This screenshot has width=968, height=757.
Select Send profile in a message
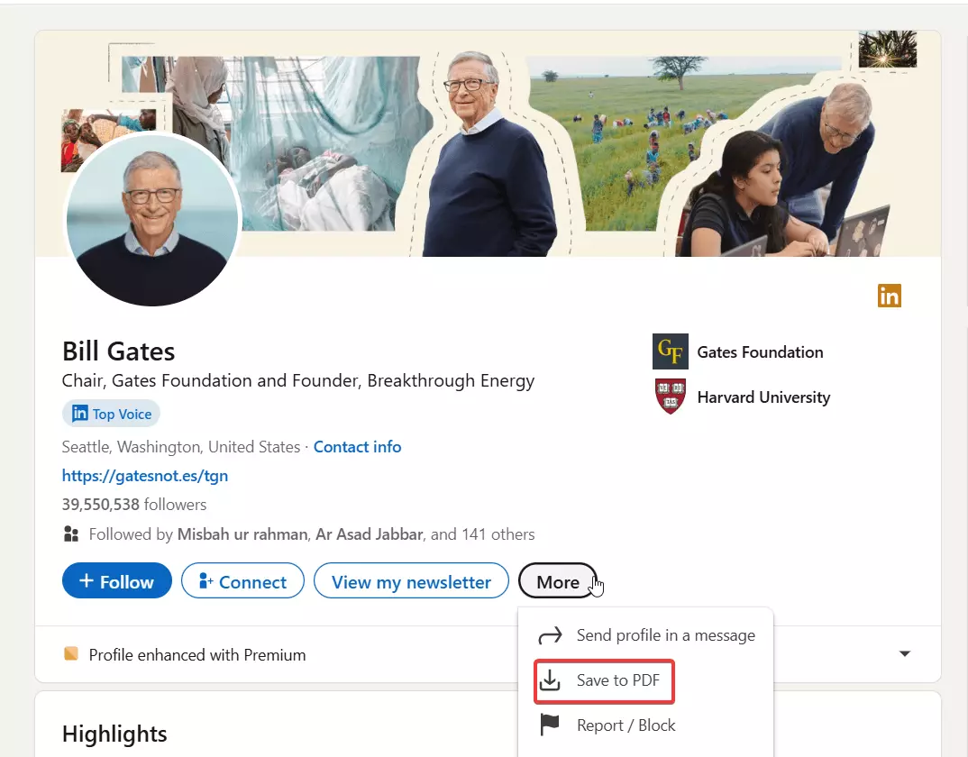pos(665,635)
